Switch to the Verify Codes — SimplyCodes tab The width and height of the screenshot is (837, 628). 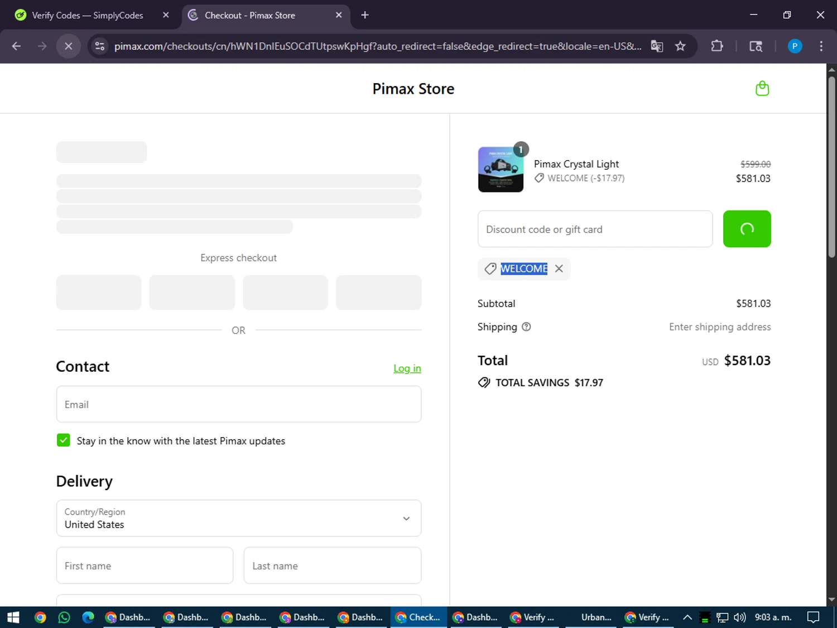(x=88, y=15)
